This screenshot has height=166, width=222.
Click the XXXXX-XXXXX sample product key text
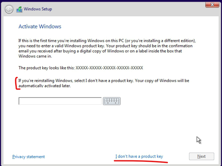109,68
